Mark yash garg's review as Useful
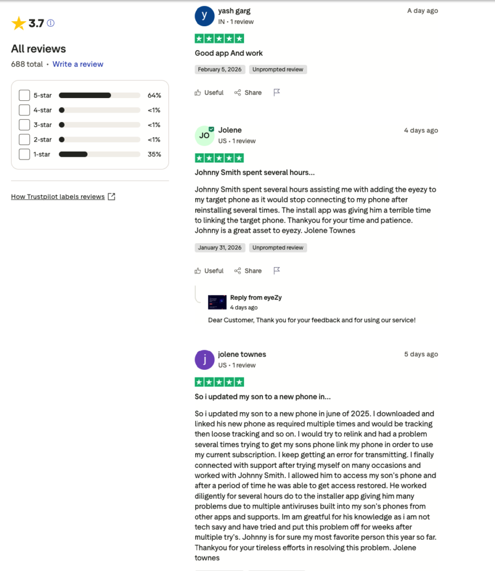495x571 pixels. tap(209, 93)
